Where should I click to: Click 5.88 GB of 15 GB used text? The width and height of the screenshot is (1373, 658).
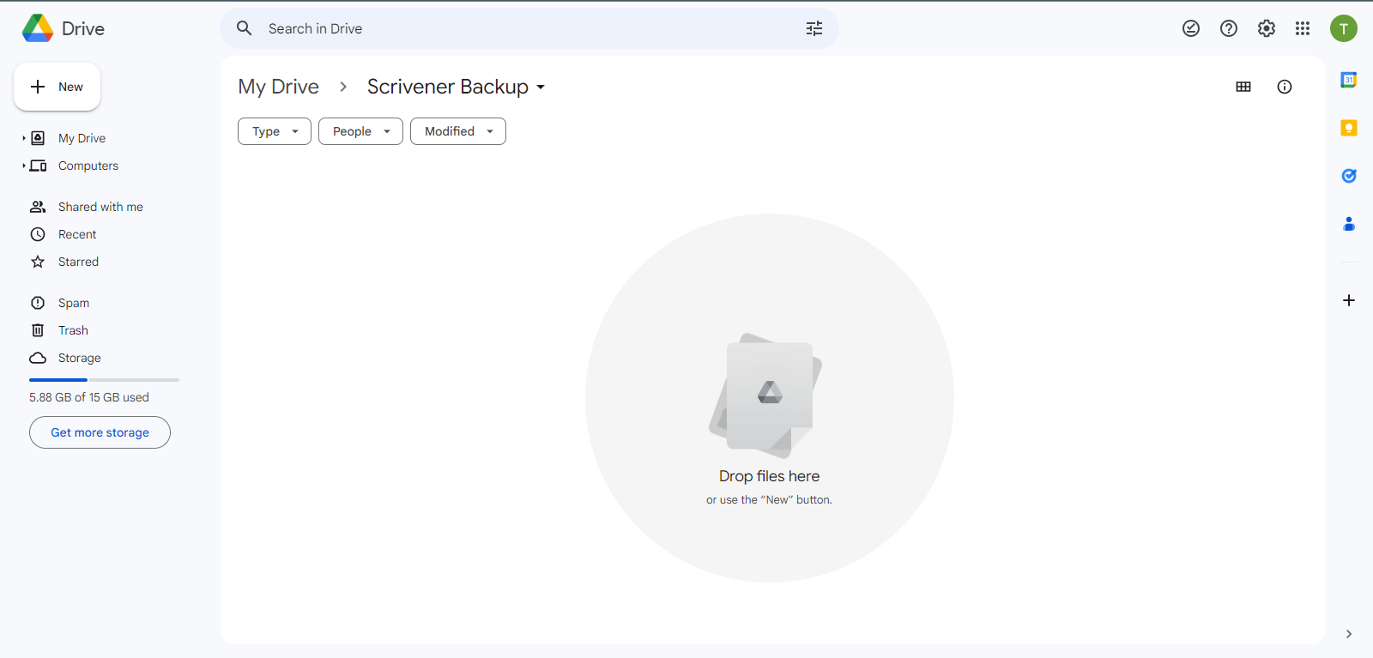[x=89, y=397]
